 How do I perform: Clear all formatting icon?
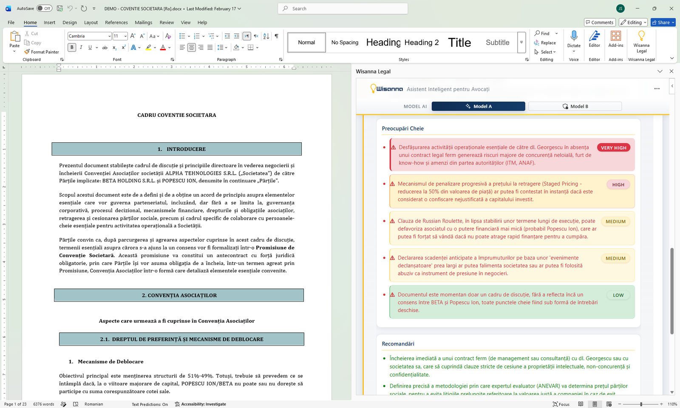tap(168, 36)
